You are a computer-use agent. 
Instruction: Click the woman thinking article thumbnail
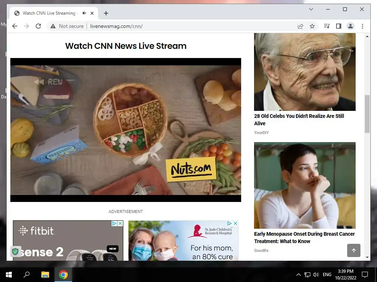coord(304,185)
